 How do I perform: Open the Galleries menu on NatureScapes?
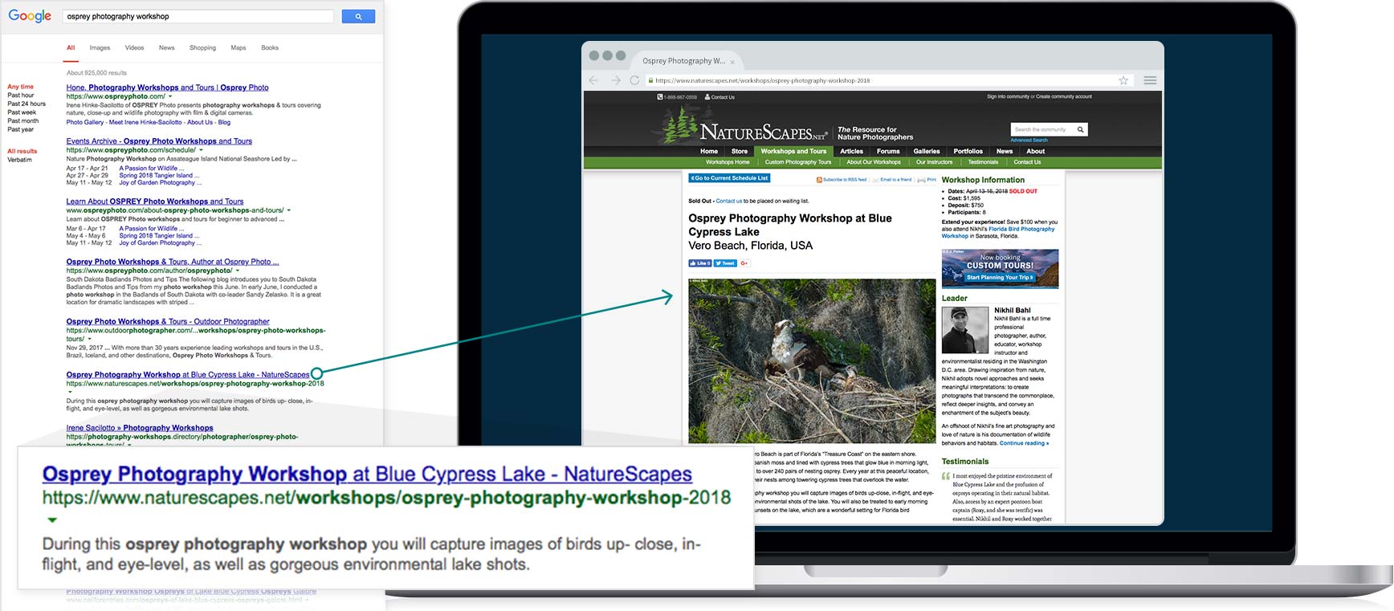[x=926, y=151]
